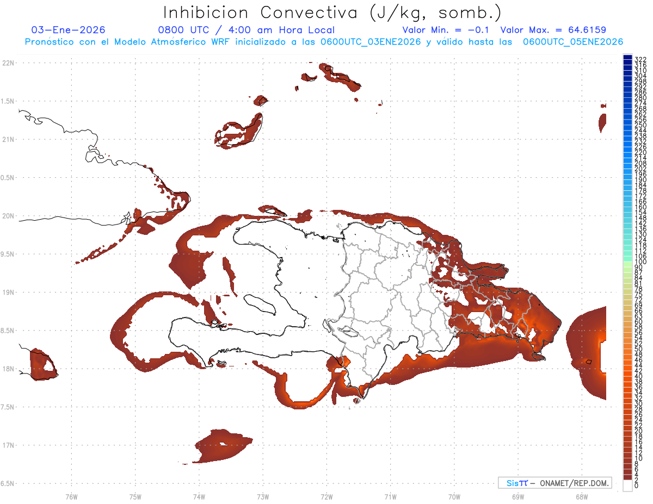653x504 pixels.
Task: Click the color scale value label '20'
Action: (x=638, y=431)
